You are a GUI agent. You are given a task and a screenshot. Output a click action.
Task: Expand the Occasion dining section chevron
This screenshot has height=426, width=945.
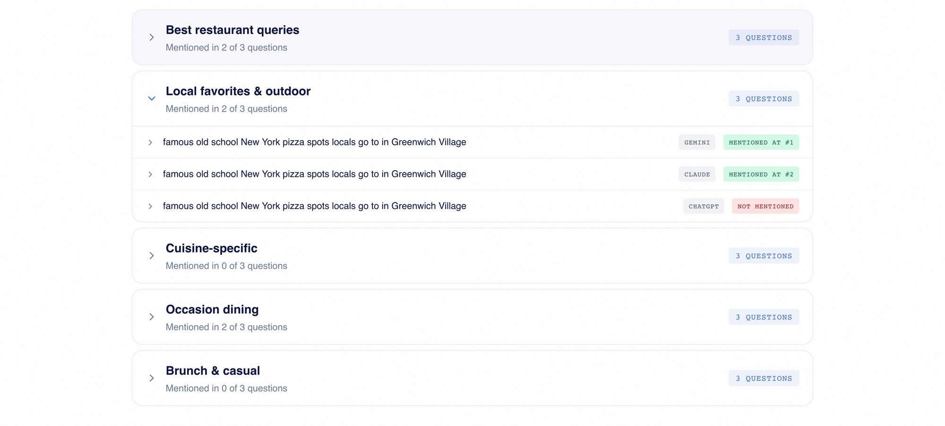(x=151, y=317)
